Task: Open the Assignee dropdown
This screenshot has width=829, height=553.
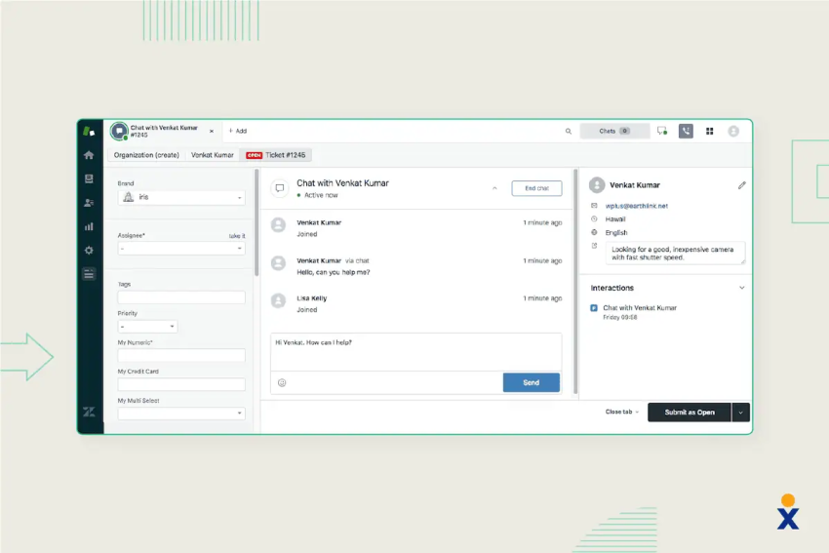Action: click(180, 249)
